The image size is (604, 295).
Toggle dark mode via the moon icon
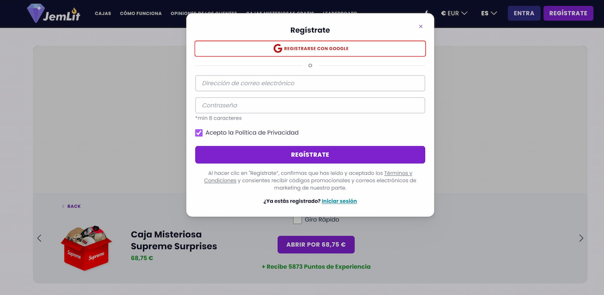tap(426, 13)
